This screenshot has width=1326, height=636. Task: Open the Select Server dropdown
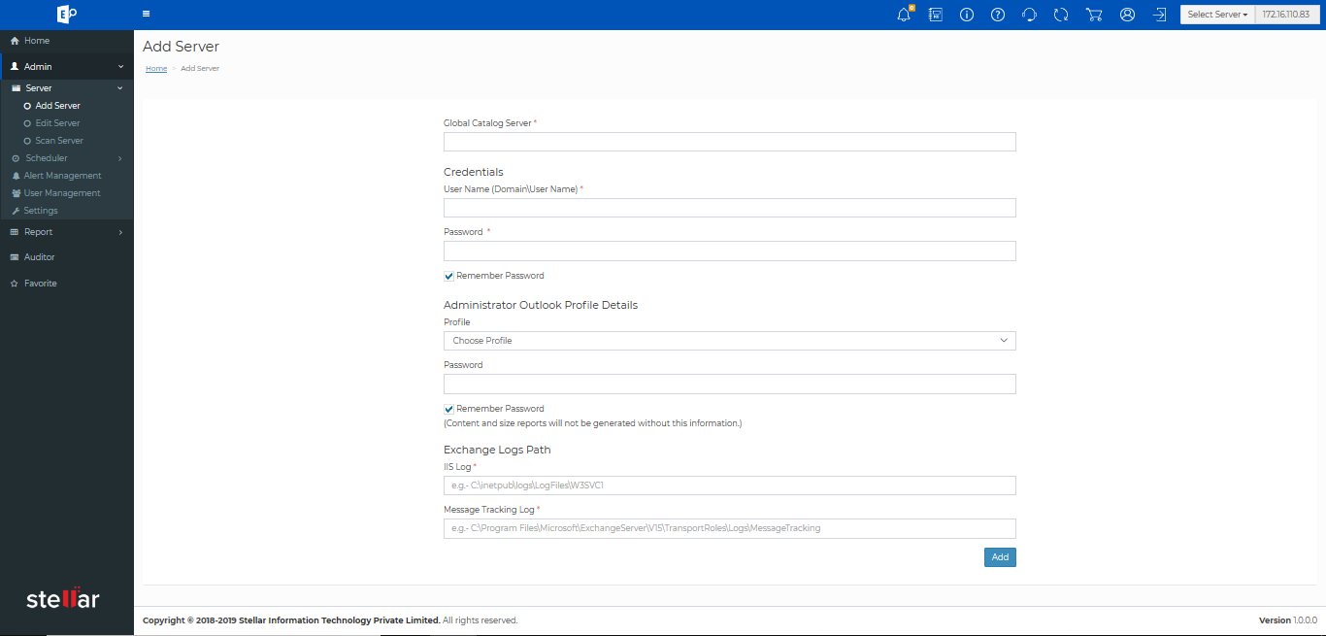click(x=1217, y=15)
